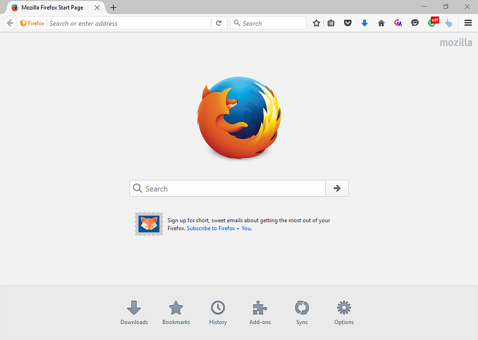Open Options from bottom launcher
Screen dimensions: 478x340
click(344, 313)
